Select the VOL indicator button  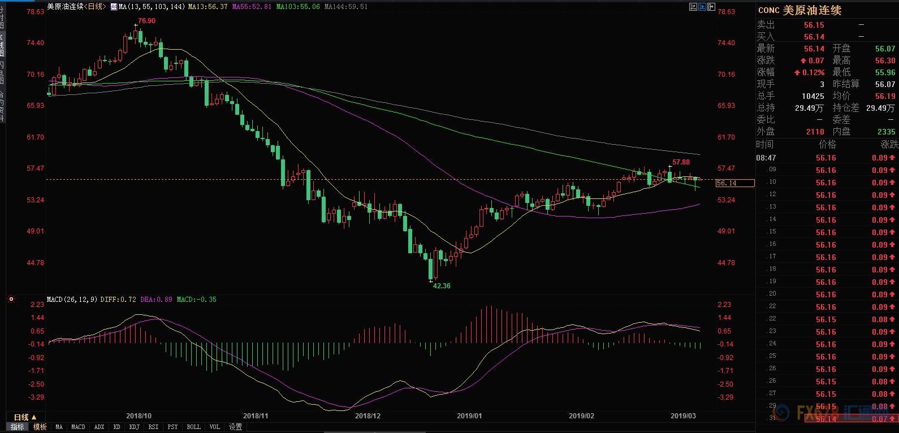point(214,427)
